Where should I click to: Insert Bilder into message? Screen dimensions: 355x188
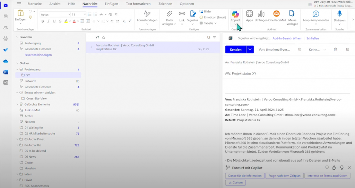pos(205,11)
